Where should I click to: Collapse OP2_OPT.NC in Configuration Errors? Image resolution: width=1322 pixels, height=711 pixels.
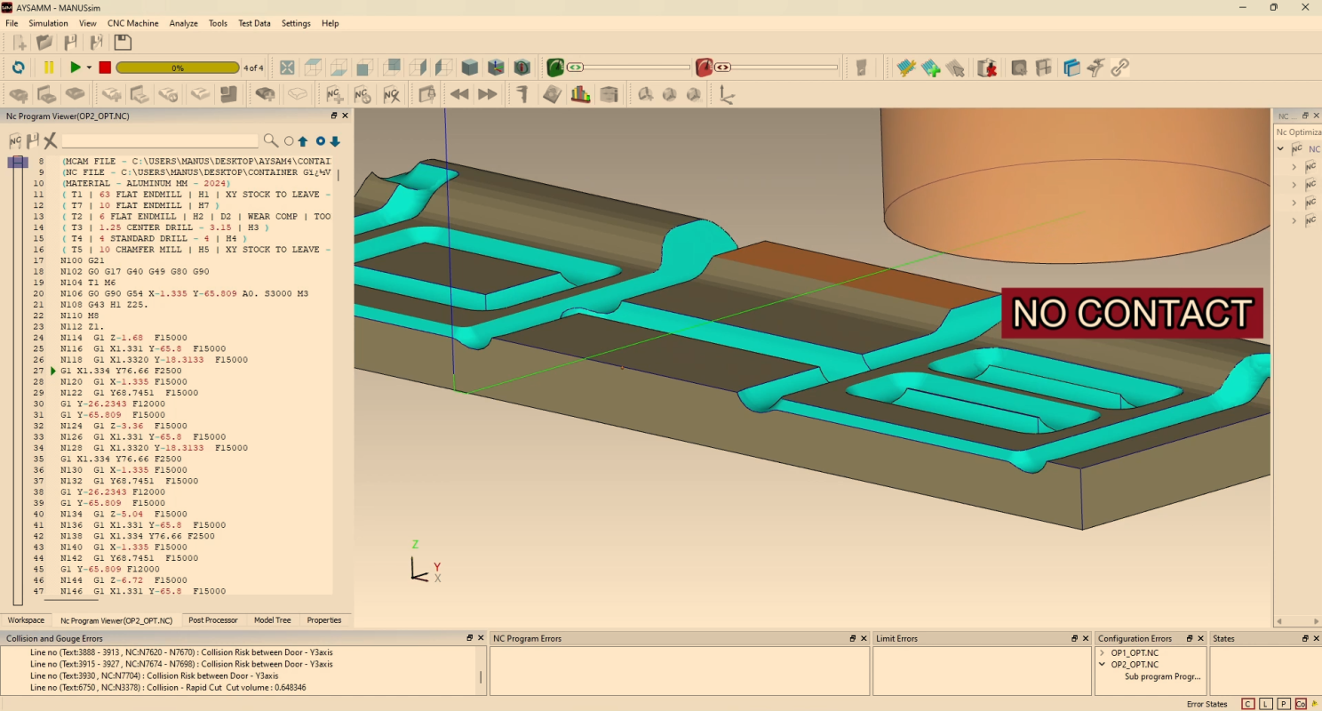pos(1103,665)
